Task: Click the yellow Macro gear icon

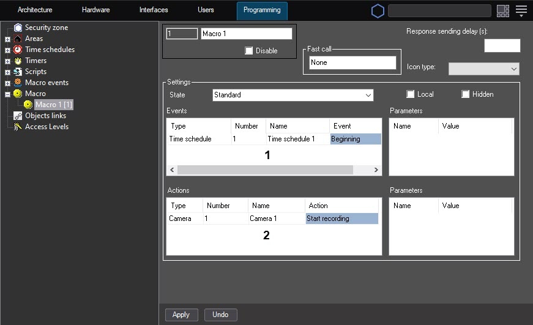Action: pos(18,94)
